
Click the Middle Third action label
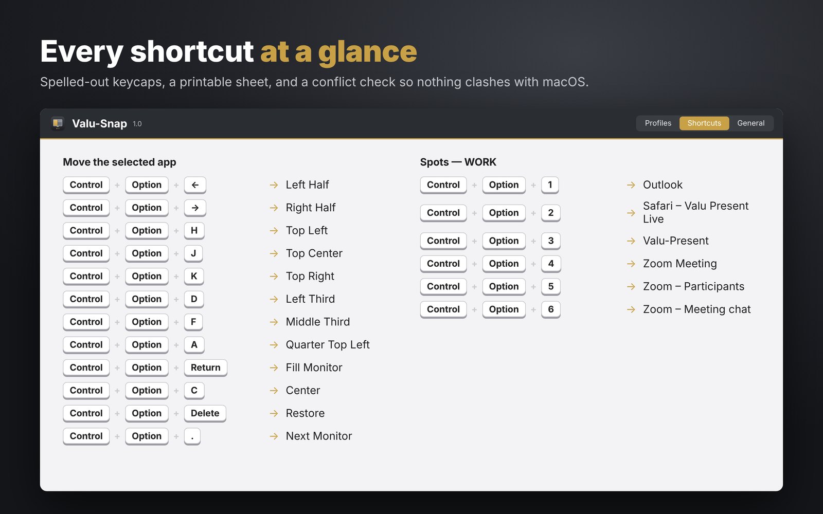point(318,322)
